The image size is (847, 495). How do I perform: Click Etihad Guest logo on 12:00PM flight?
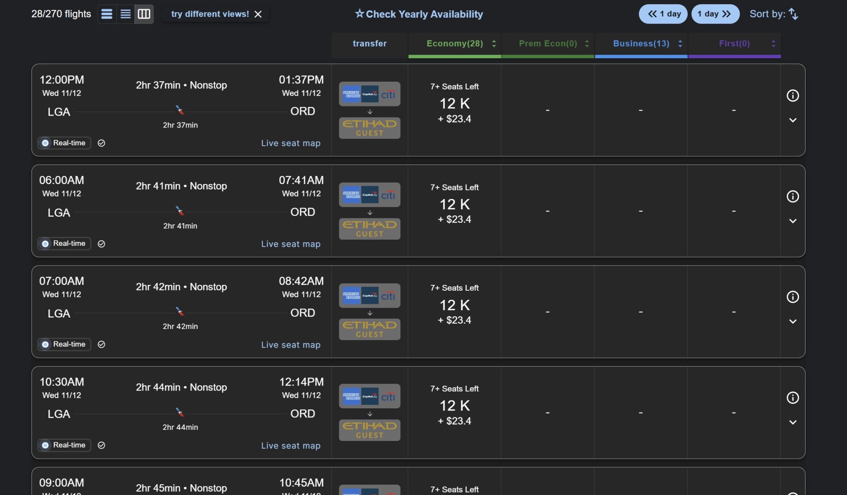pos(370,128)
